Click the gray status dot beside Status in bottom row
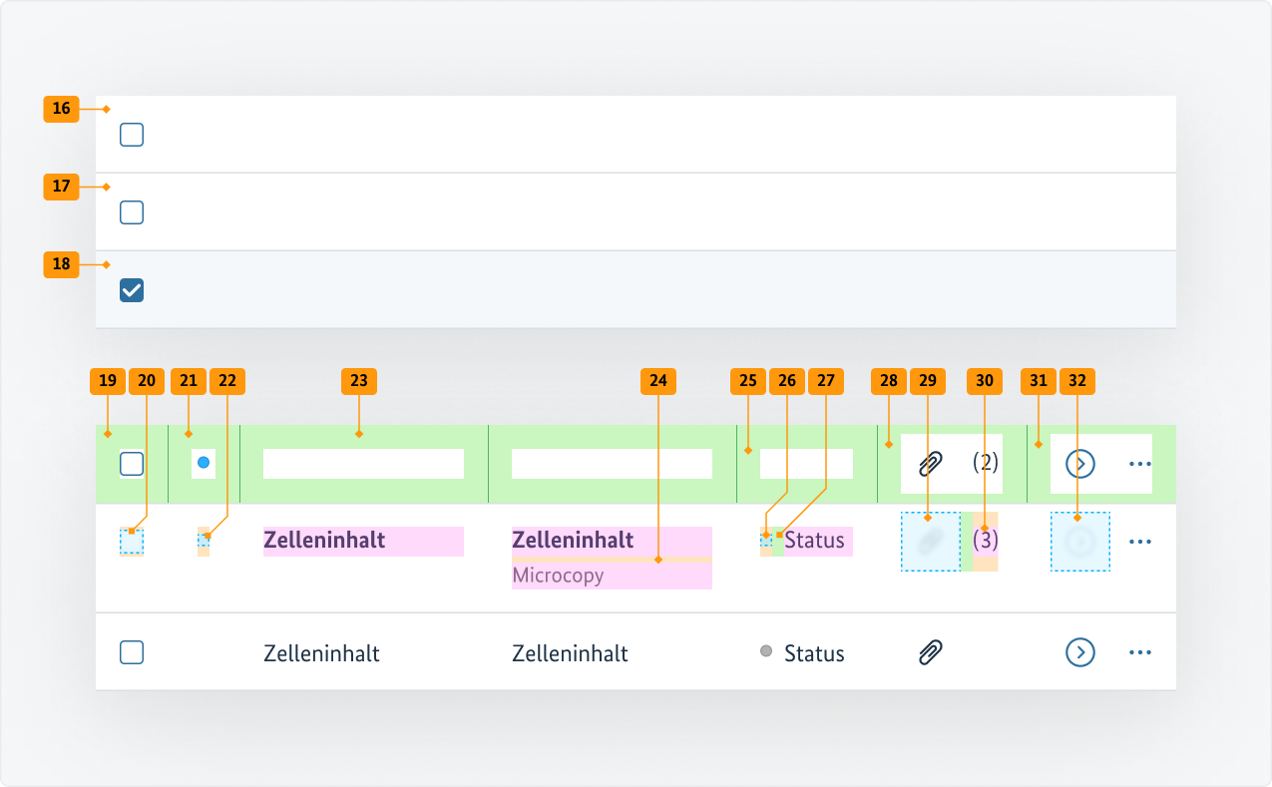 point(766,651)
